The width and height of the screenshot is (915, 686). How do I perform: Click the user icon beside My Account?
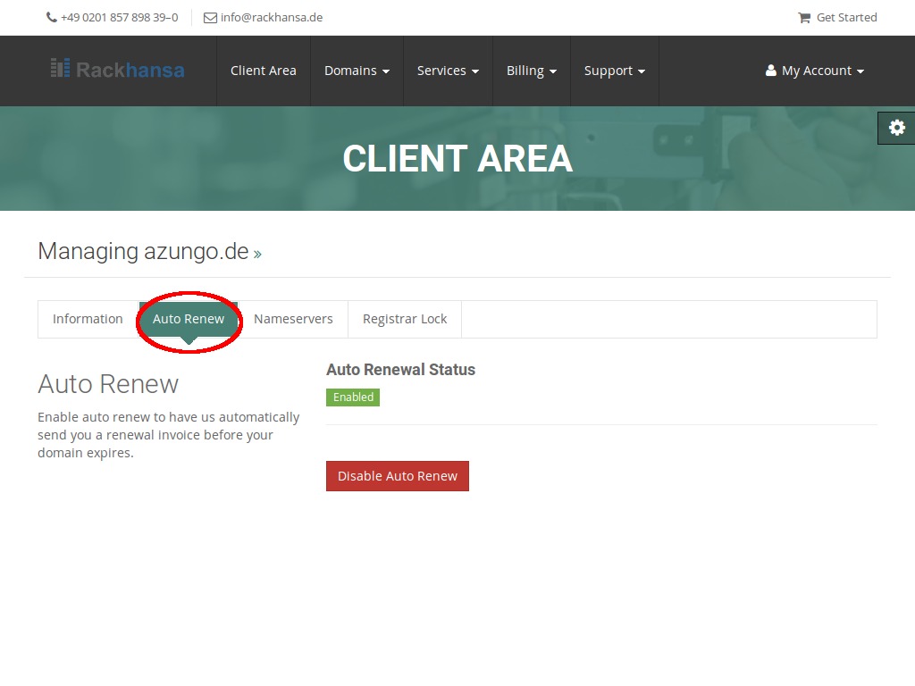coord(771,71)
